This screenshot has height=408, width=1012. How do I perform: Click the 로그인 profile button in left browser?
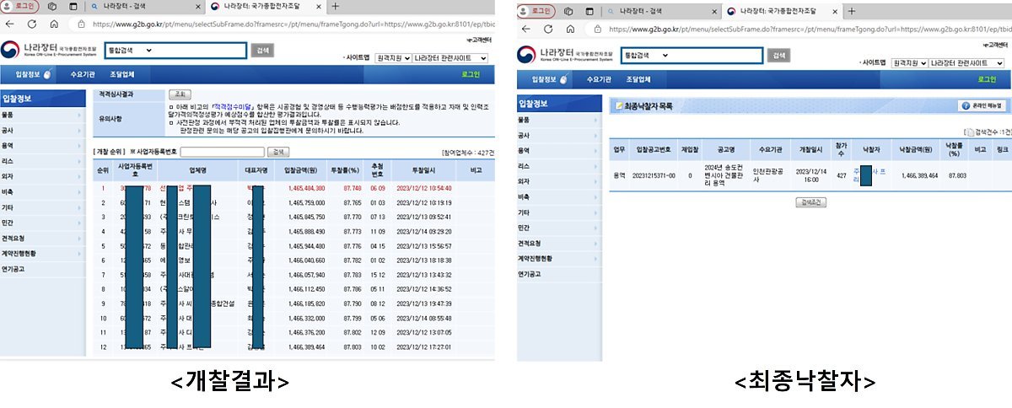pos(19,7)
